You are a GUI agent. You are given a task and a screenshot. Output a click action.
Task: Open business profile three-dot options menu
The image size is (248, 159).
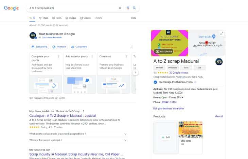point(132,47)
